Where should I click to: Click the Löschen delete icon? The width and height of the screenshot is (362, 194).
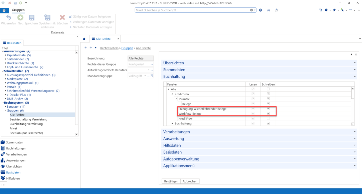point(62,18)
